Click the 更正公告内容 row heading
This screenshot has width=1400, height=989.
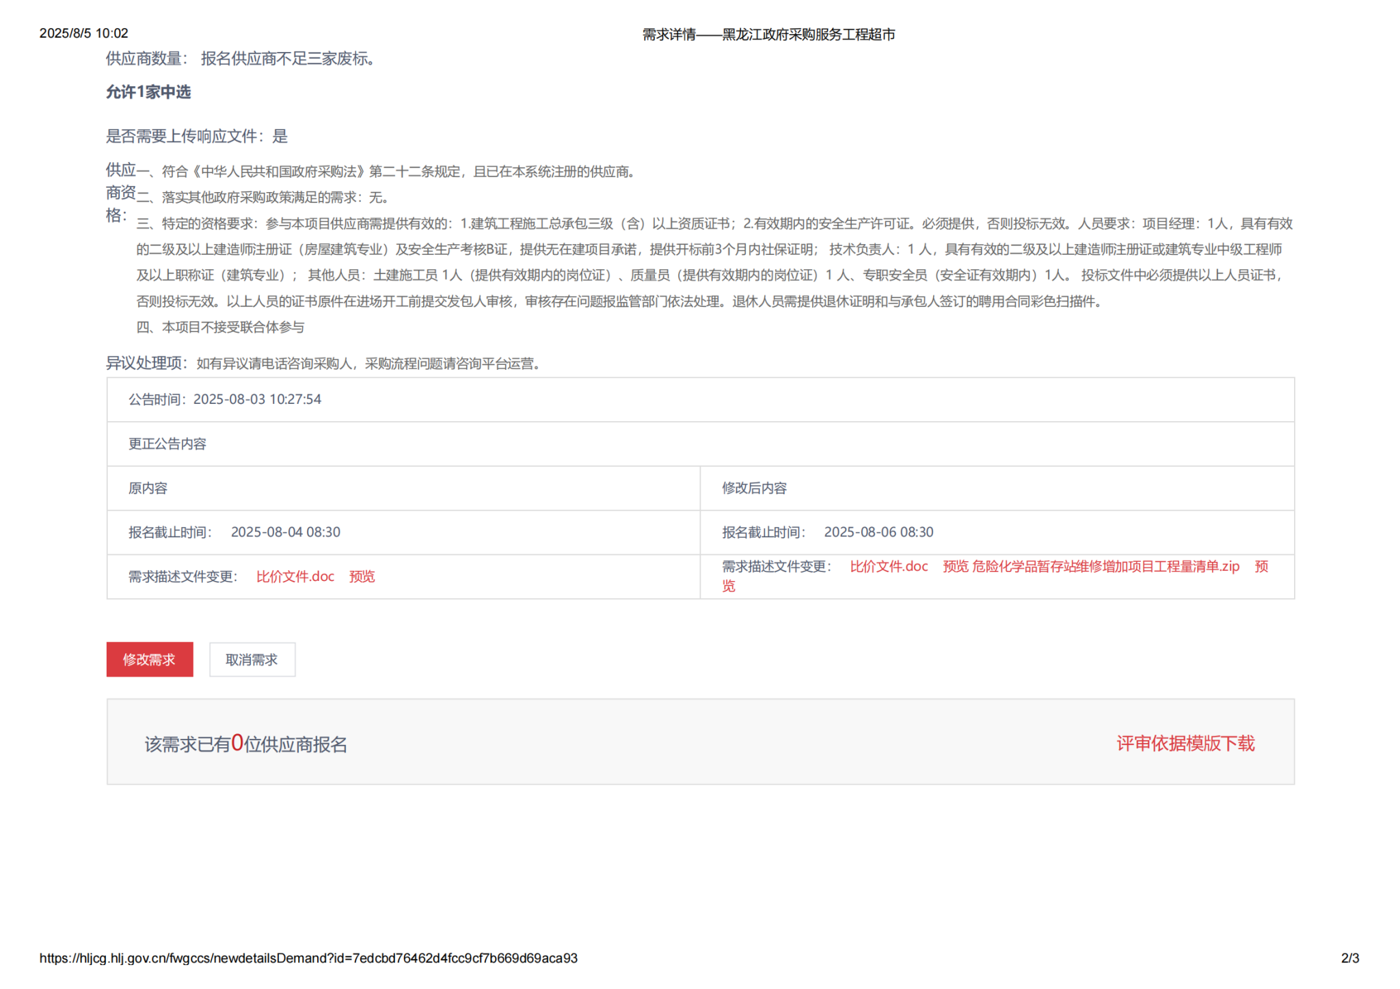pyautogui.click(x=167, y=444)
